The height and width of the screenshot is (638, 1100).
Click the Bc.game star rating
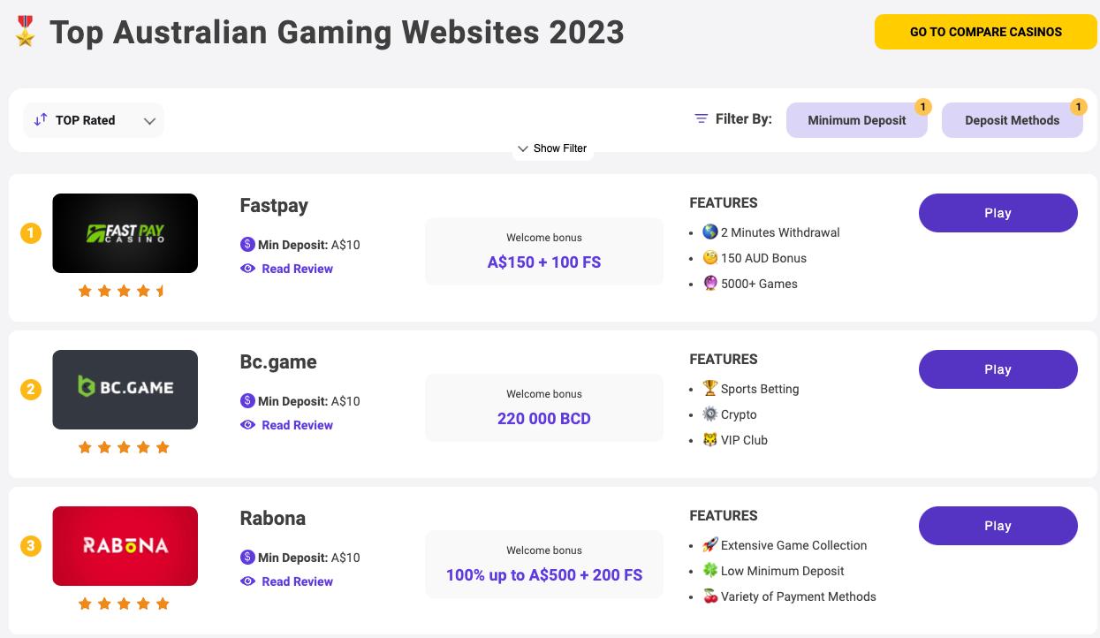(124, 447)
